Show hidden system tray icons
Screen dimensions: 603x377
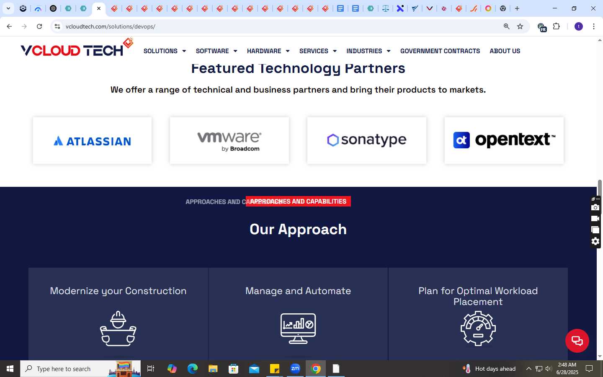(528, 369)
